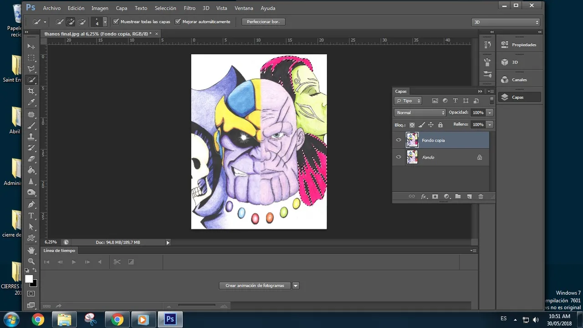
Task: Open the Selección menu
Action: [165, 8]
